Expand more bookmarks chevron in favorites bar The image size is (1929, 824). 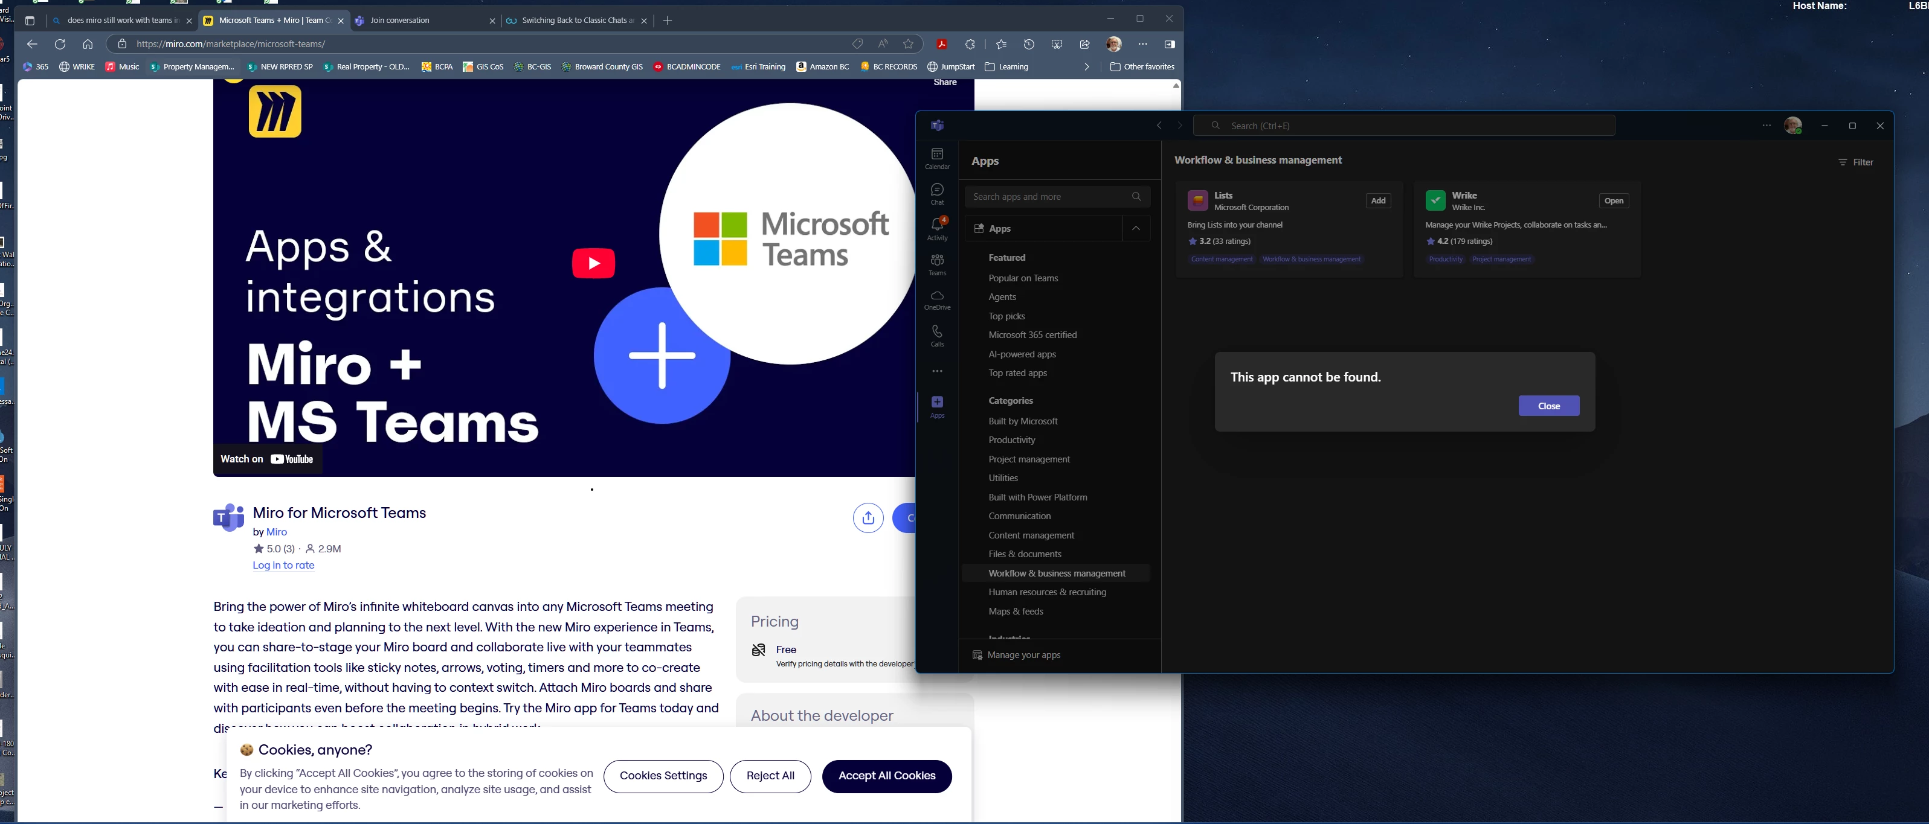coord(1087,66)
